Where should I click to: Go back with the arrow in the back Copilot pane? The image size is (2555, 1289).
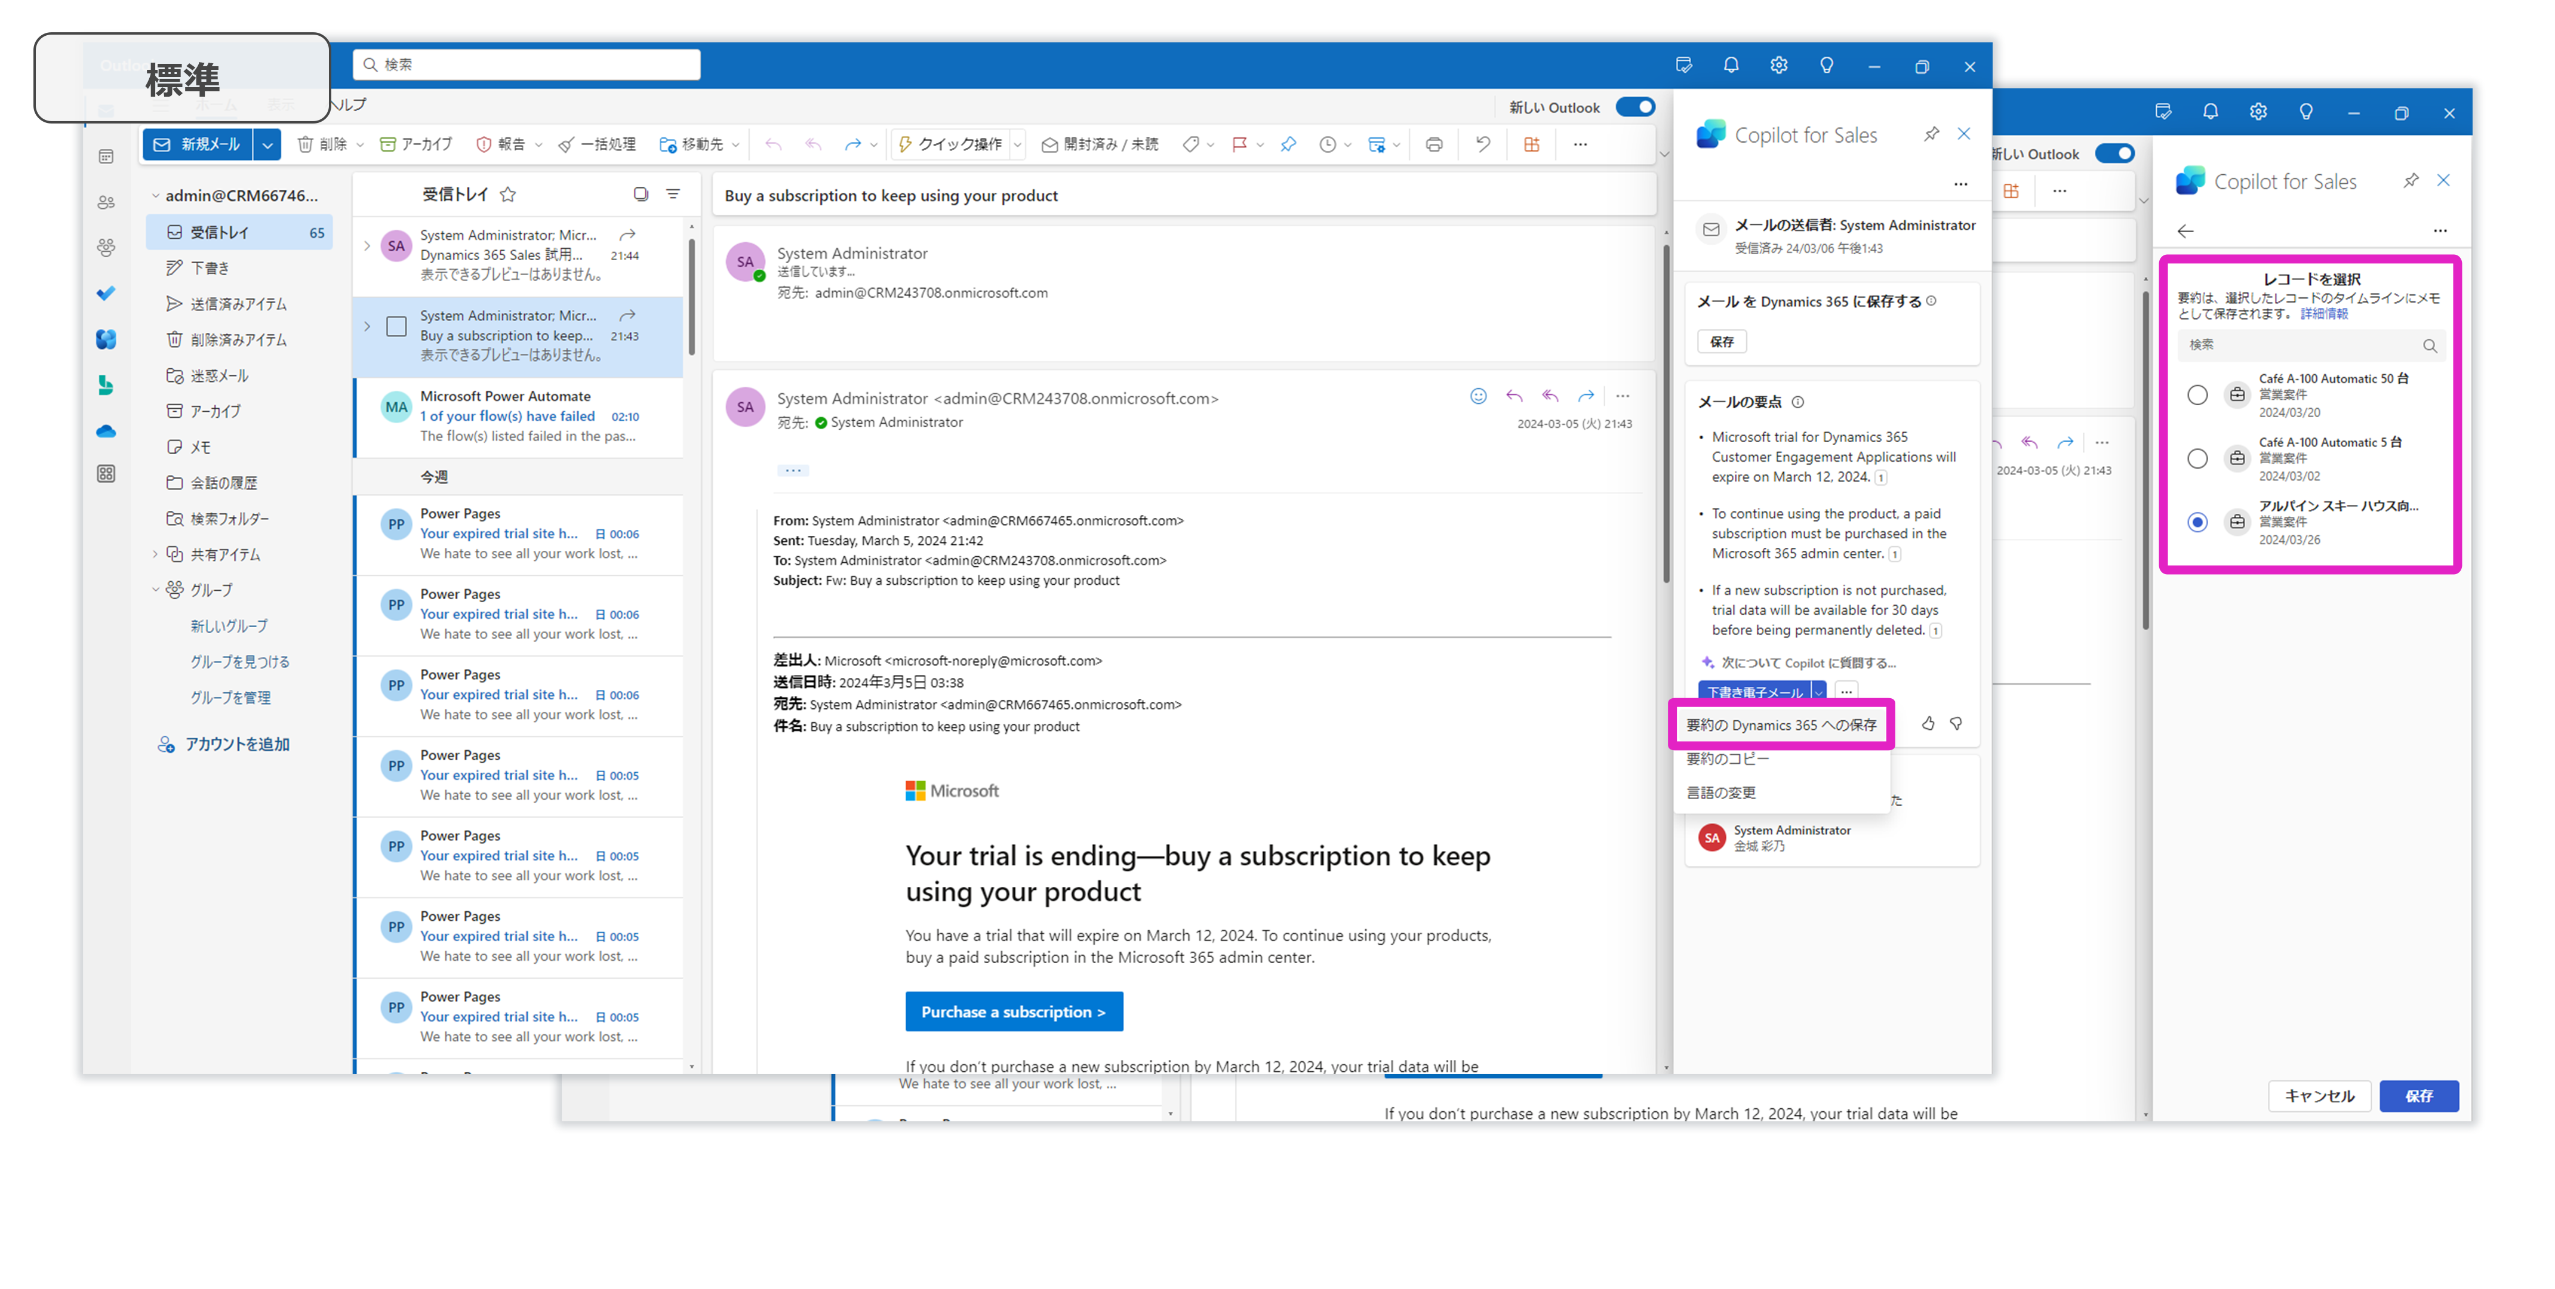(2185, 231)
